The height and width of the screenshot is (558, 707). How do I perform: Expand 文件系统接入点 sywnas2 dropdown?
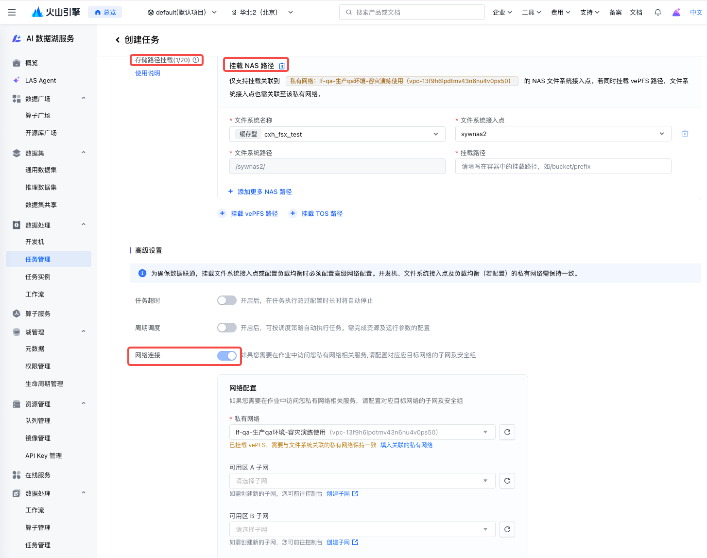coord(563,134)
